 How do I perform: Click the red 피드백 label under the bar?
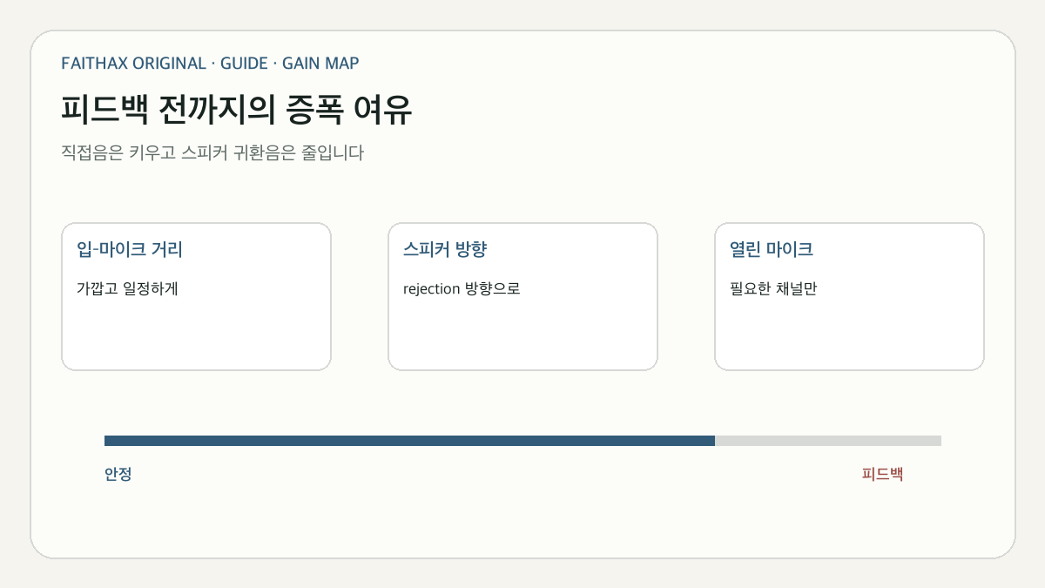point(882,475)
